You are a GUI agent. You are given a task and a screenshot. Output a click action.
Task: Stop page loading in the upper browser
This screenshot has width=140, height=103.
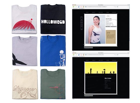(x=81, y=7)
